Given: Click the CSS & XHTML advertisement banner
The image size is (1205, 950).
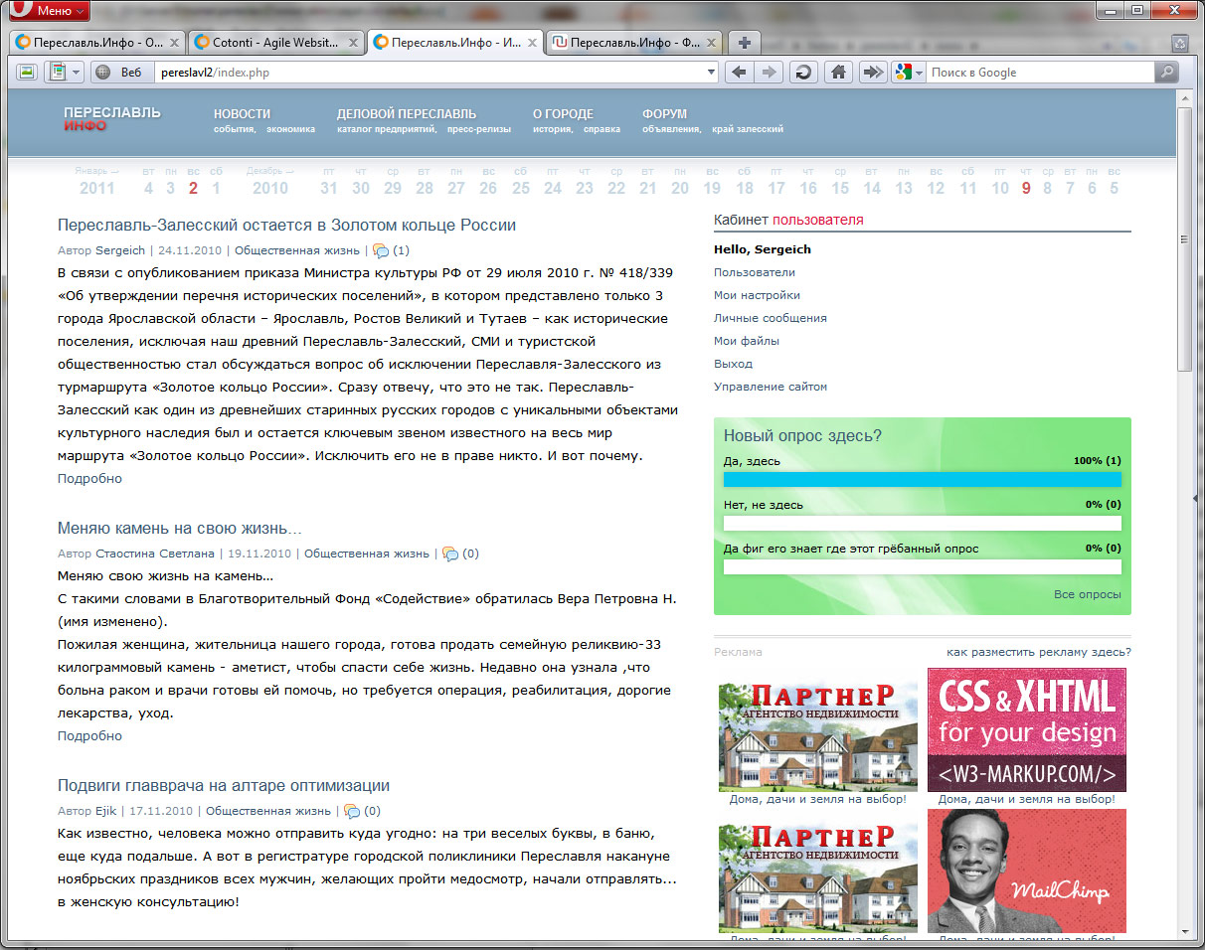Looking at the screenshot, I should point(1026,728).
